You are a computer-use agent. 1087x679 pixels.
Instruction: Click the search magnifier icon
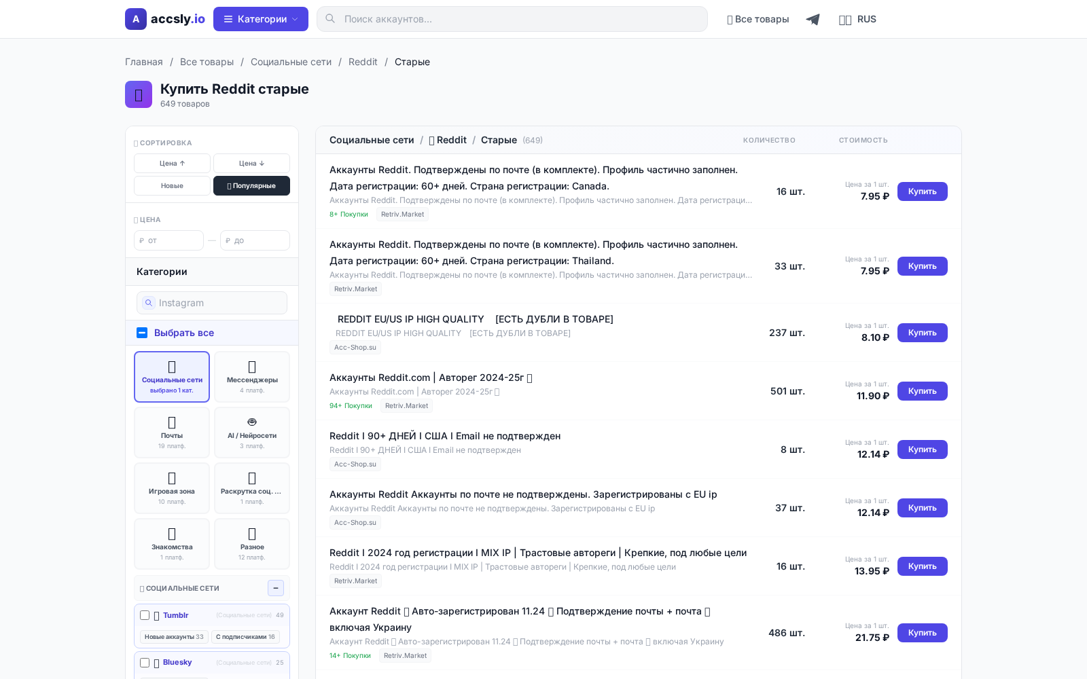pos(330,19)
